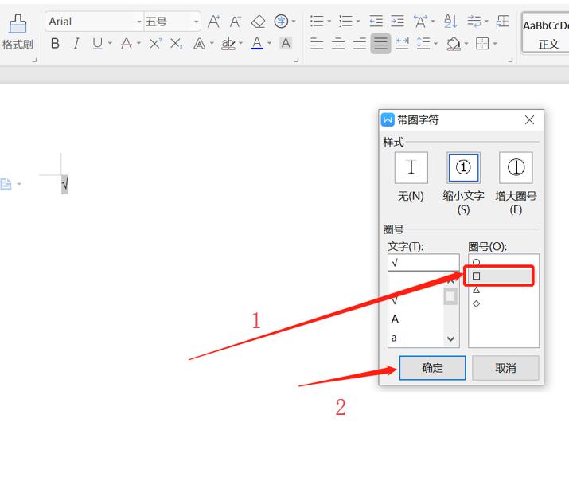Open Arial font name dropdown
This screenshot has width=569, height=493.
coord(139,22)
